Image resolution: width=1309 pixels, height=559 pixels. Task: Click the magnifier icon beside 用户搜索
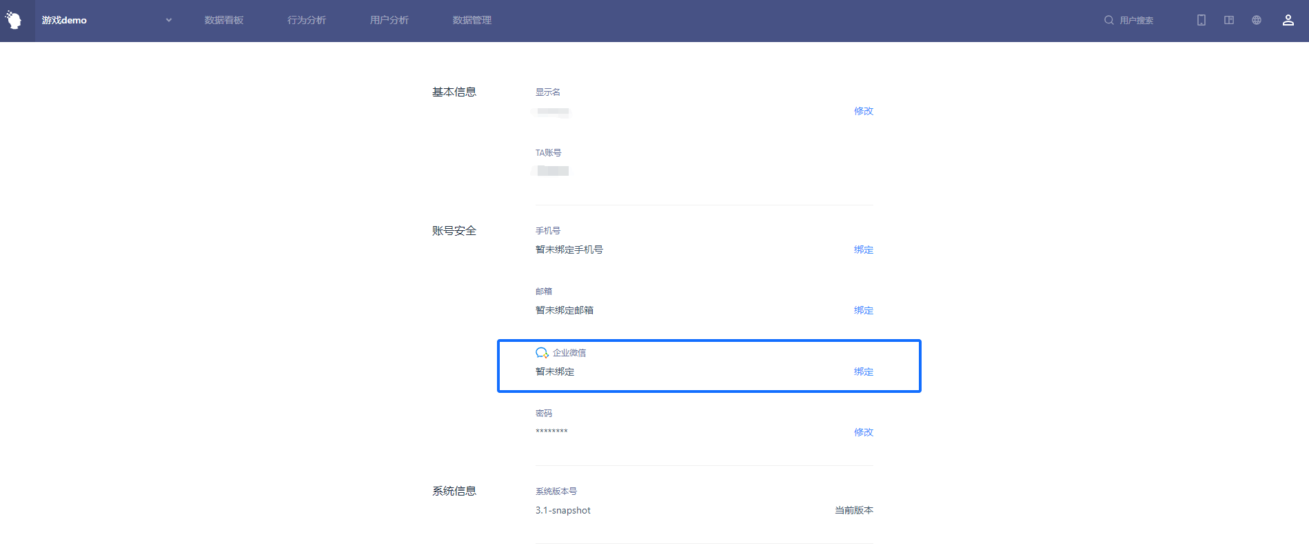pos(1108,21)
